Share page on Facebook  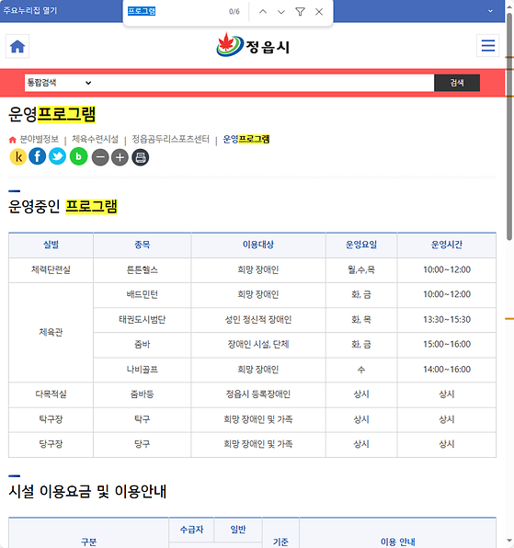click(x=38, y=156)
